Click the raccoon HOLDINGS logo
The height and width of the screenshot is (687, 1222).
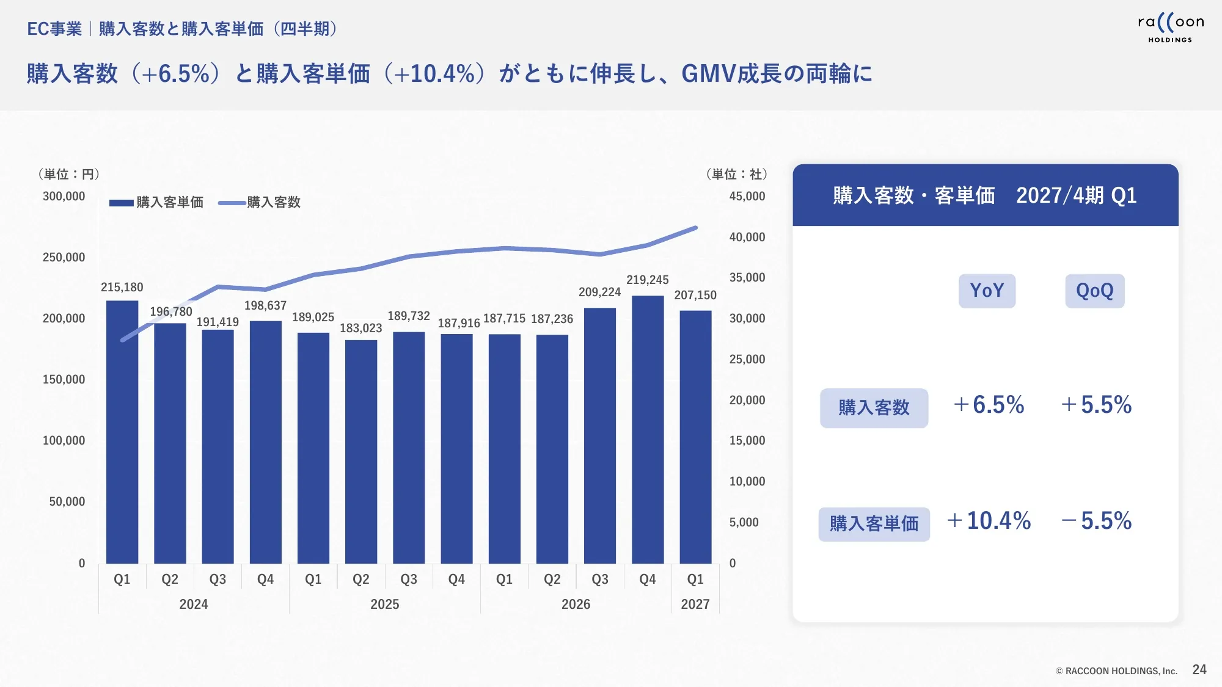[1170, 28]
